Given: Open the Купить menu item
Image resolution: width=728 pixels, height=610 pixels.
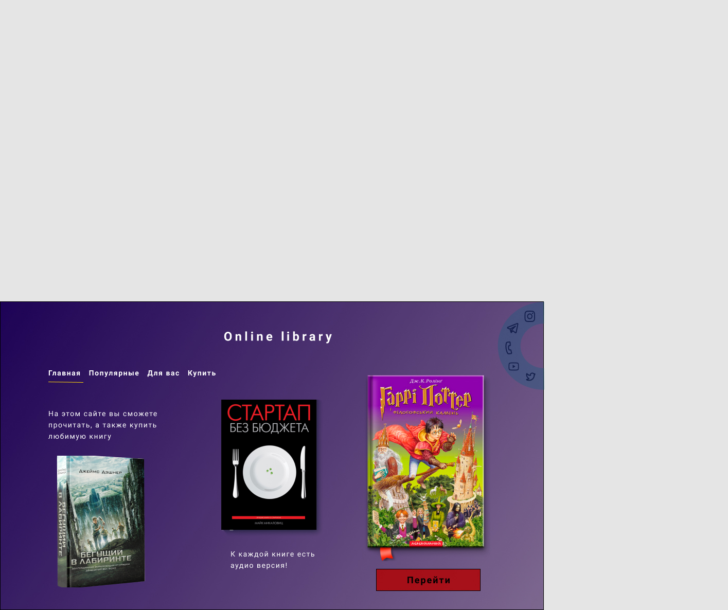Looking at the screenshot, I should point(202,373).
